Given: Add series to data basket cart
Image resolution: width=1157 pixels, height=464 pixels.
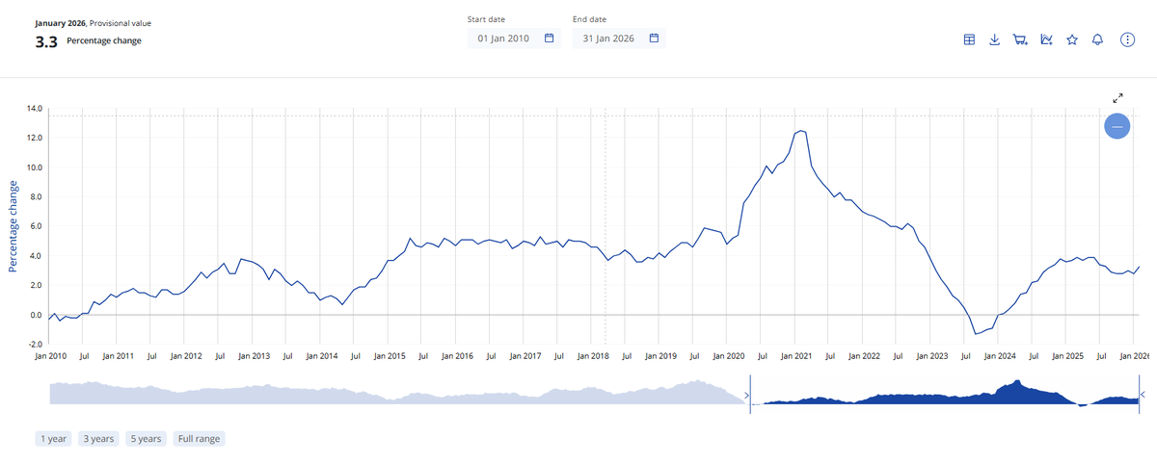Looking at the screenshot, I should 1020,39.
